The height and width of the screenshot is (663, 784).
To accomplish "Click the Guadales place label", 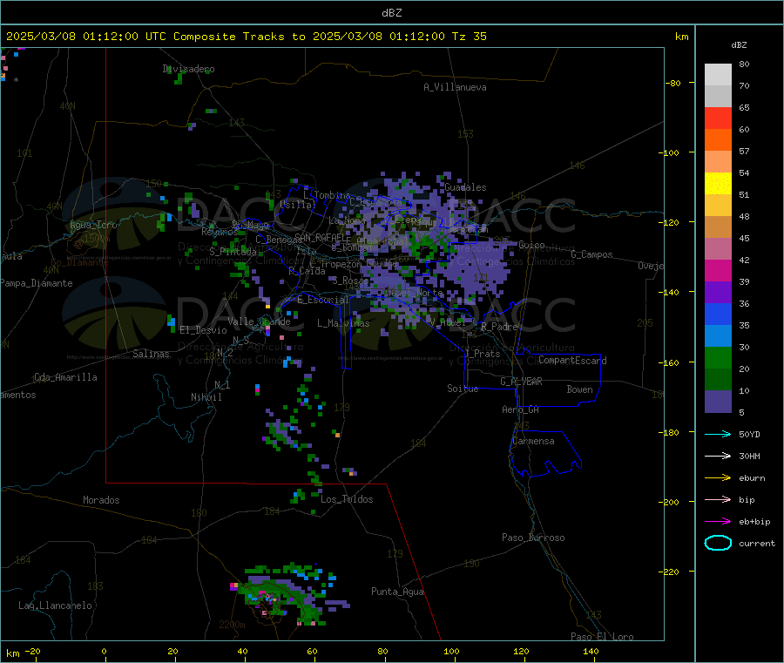I will tap(465, 187).
